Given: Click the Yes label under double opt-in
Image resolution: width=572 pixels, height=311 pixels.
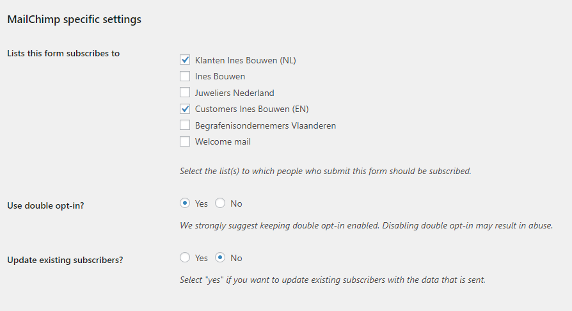Looking at the screenshot, I should (201, 203).
